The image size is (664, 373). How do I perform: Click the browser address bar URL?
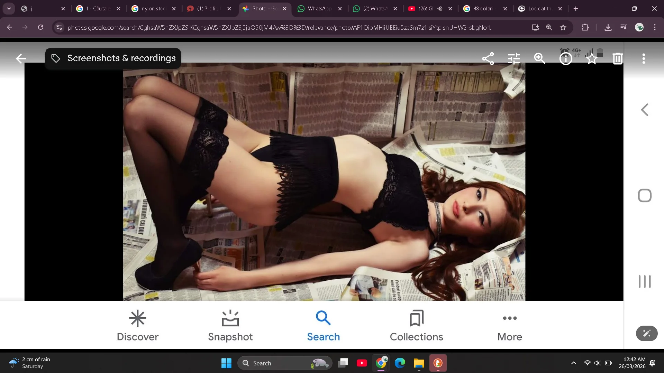pos(279,27)
